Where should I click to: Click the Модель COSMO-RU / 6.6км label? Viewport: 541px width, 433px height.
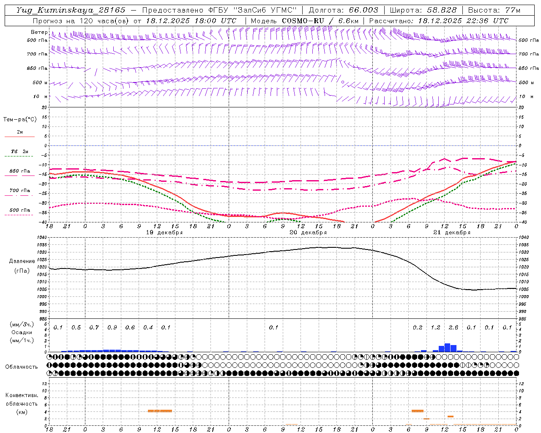305,21
